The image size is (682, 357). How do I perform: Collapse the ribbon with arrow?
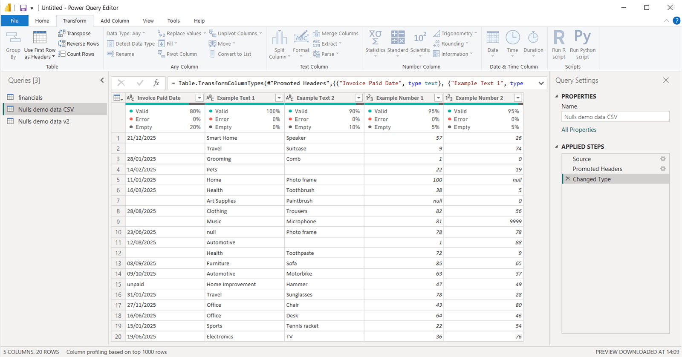coord(666,20)
